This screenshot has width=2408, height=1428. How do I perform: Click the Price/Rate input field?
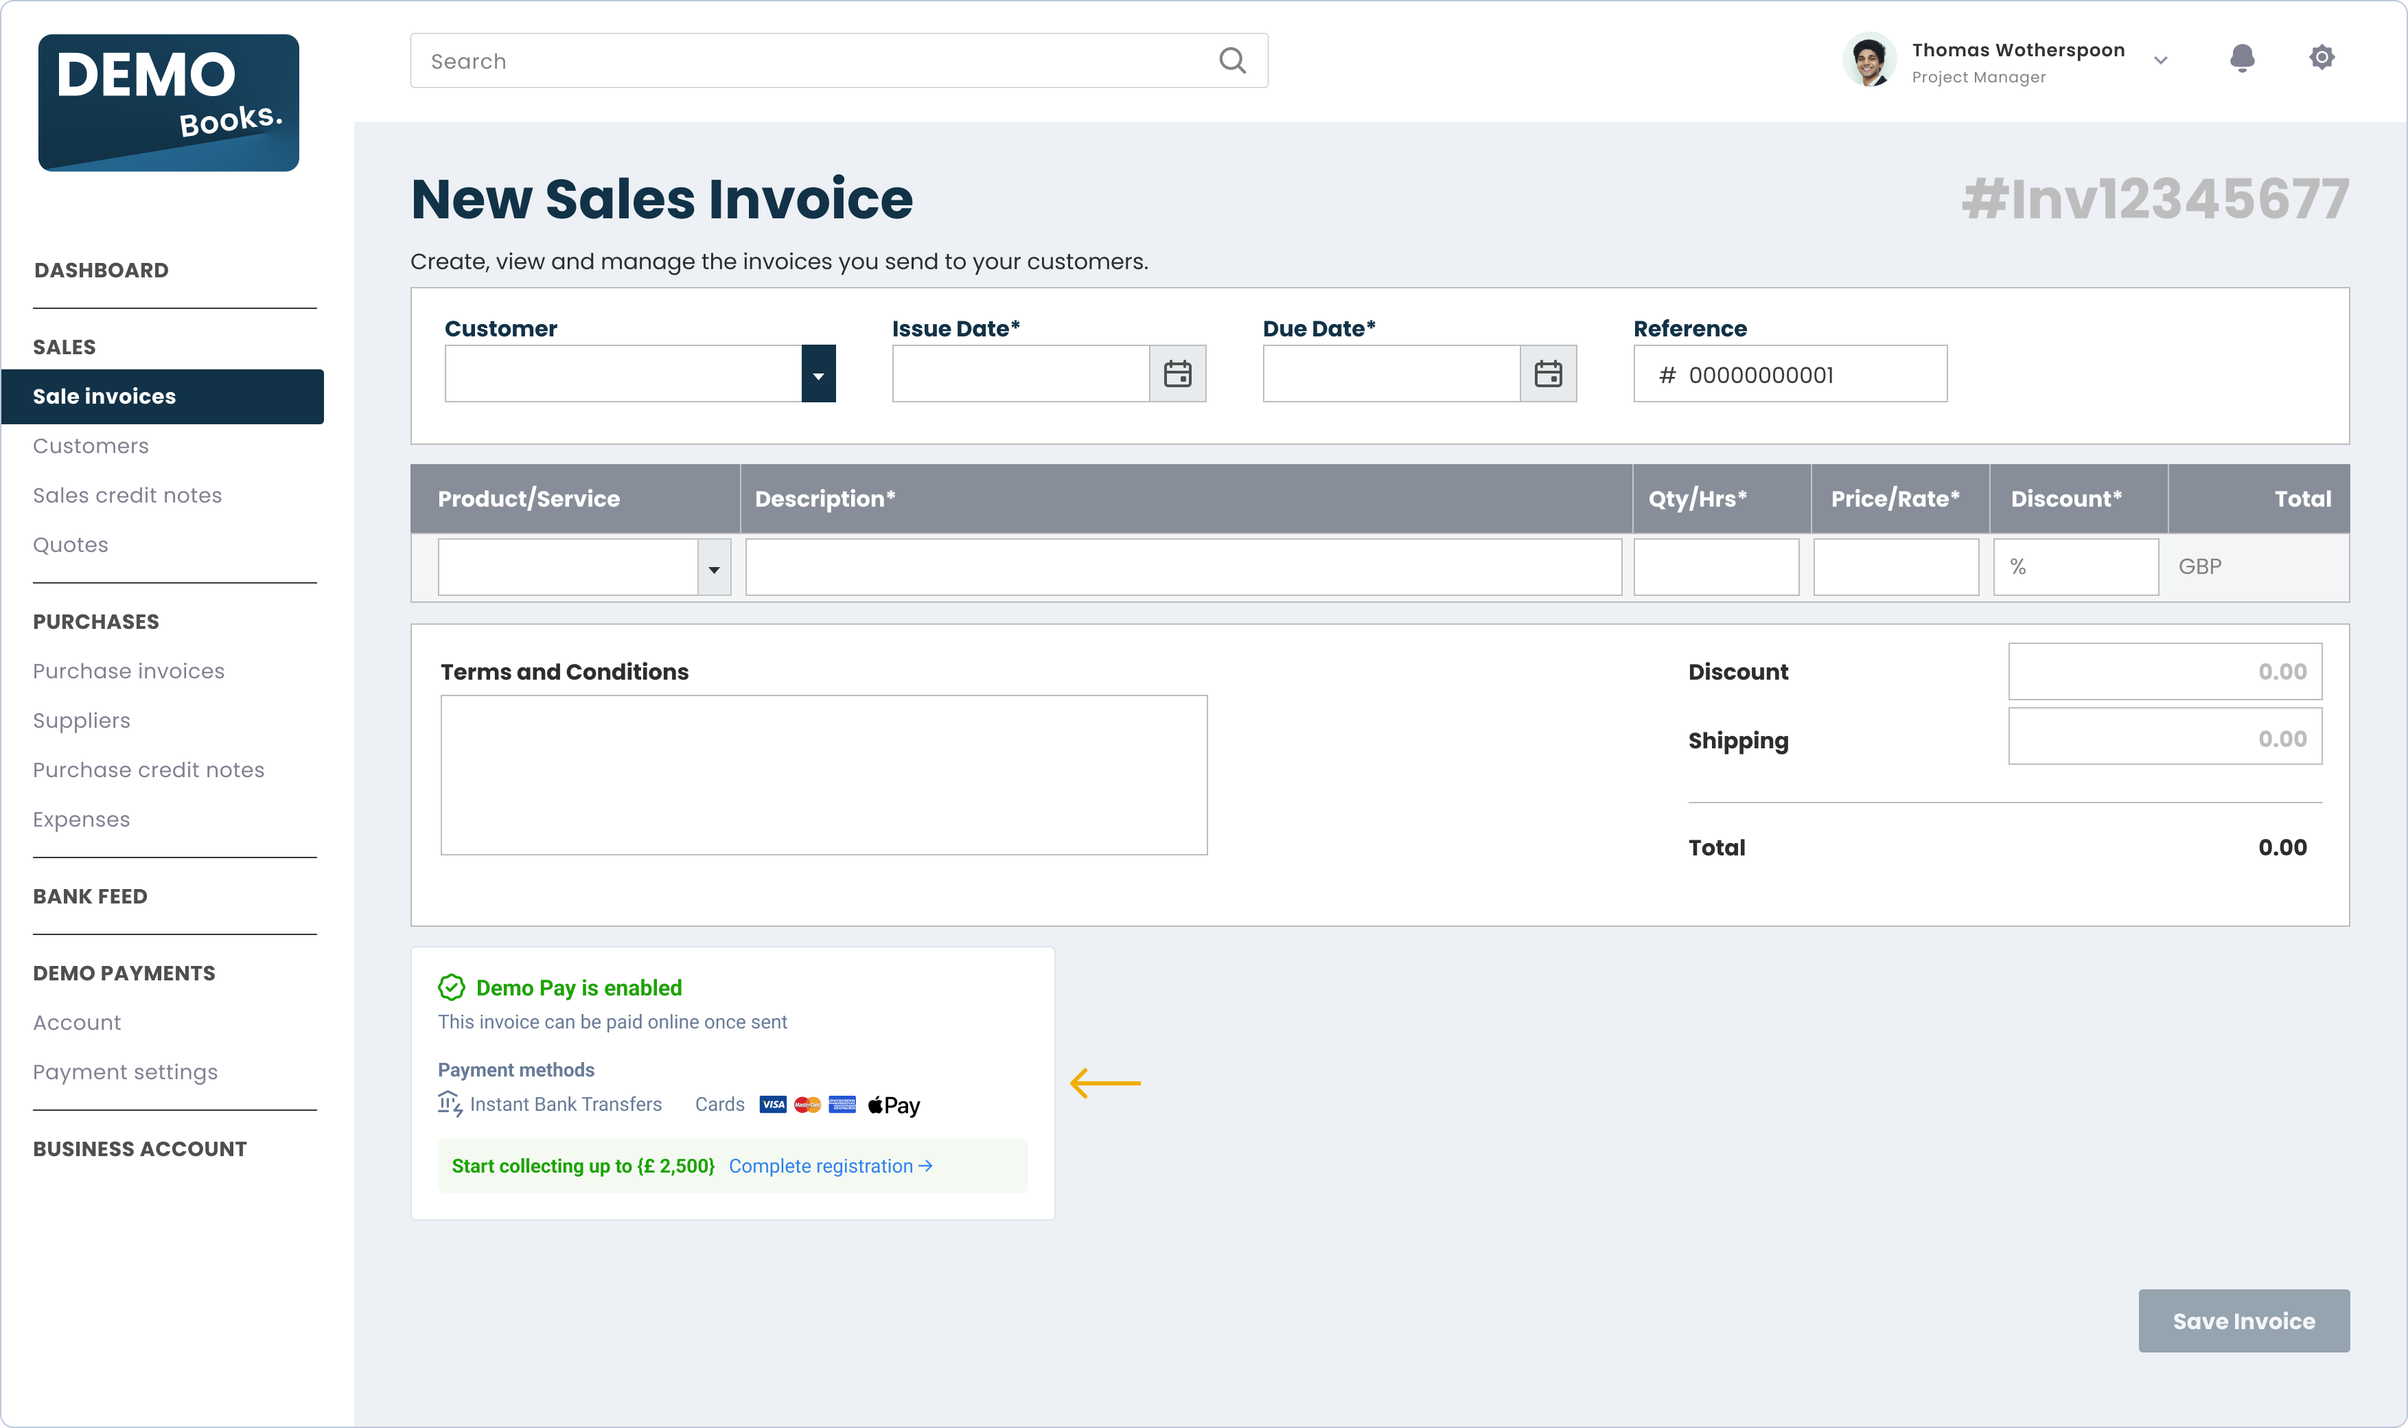click(1896, 568)
